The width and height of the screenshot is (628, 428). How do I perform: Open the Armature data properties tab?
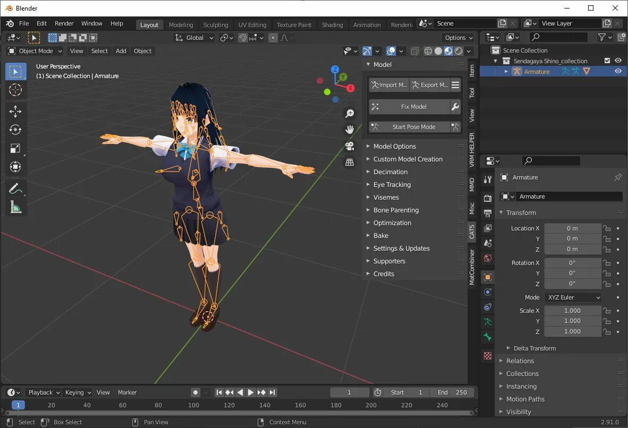(x=487, y=322)
